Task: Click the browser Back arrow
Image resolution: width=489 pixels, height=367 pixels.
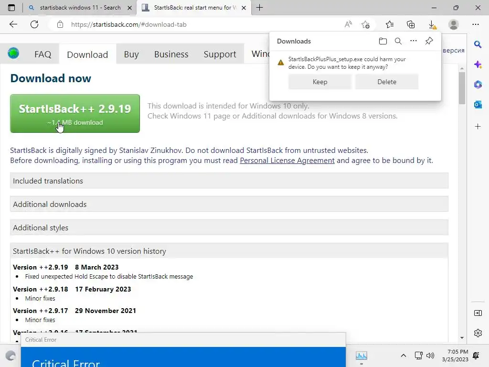Action: [13, 24]
